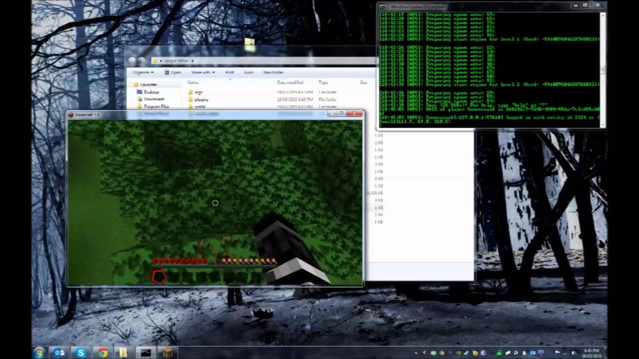The height and width of the screenshot is (359, 639).
Task: Click Explorer back navigation button
Action: click(132, 60)
